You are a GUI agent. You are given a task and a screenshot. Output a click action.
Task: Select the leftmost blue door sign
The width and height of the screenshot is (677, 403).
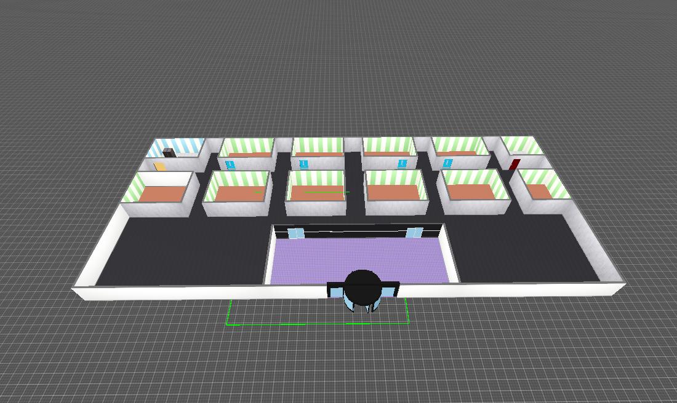click(231, 165)
